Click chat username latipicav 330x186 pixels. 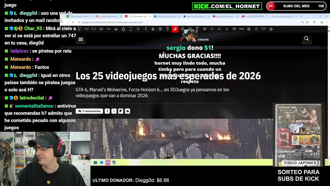(x=19, y=51)
